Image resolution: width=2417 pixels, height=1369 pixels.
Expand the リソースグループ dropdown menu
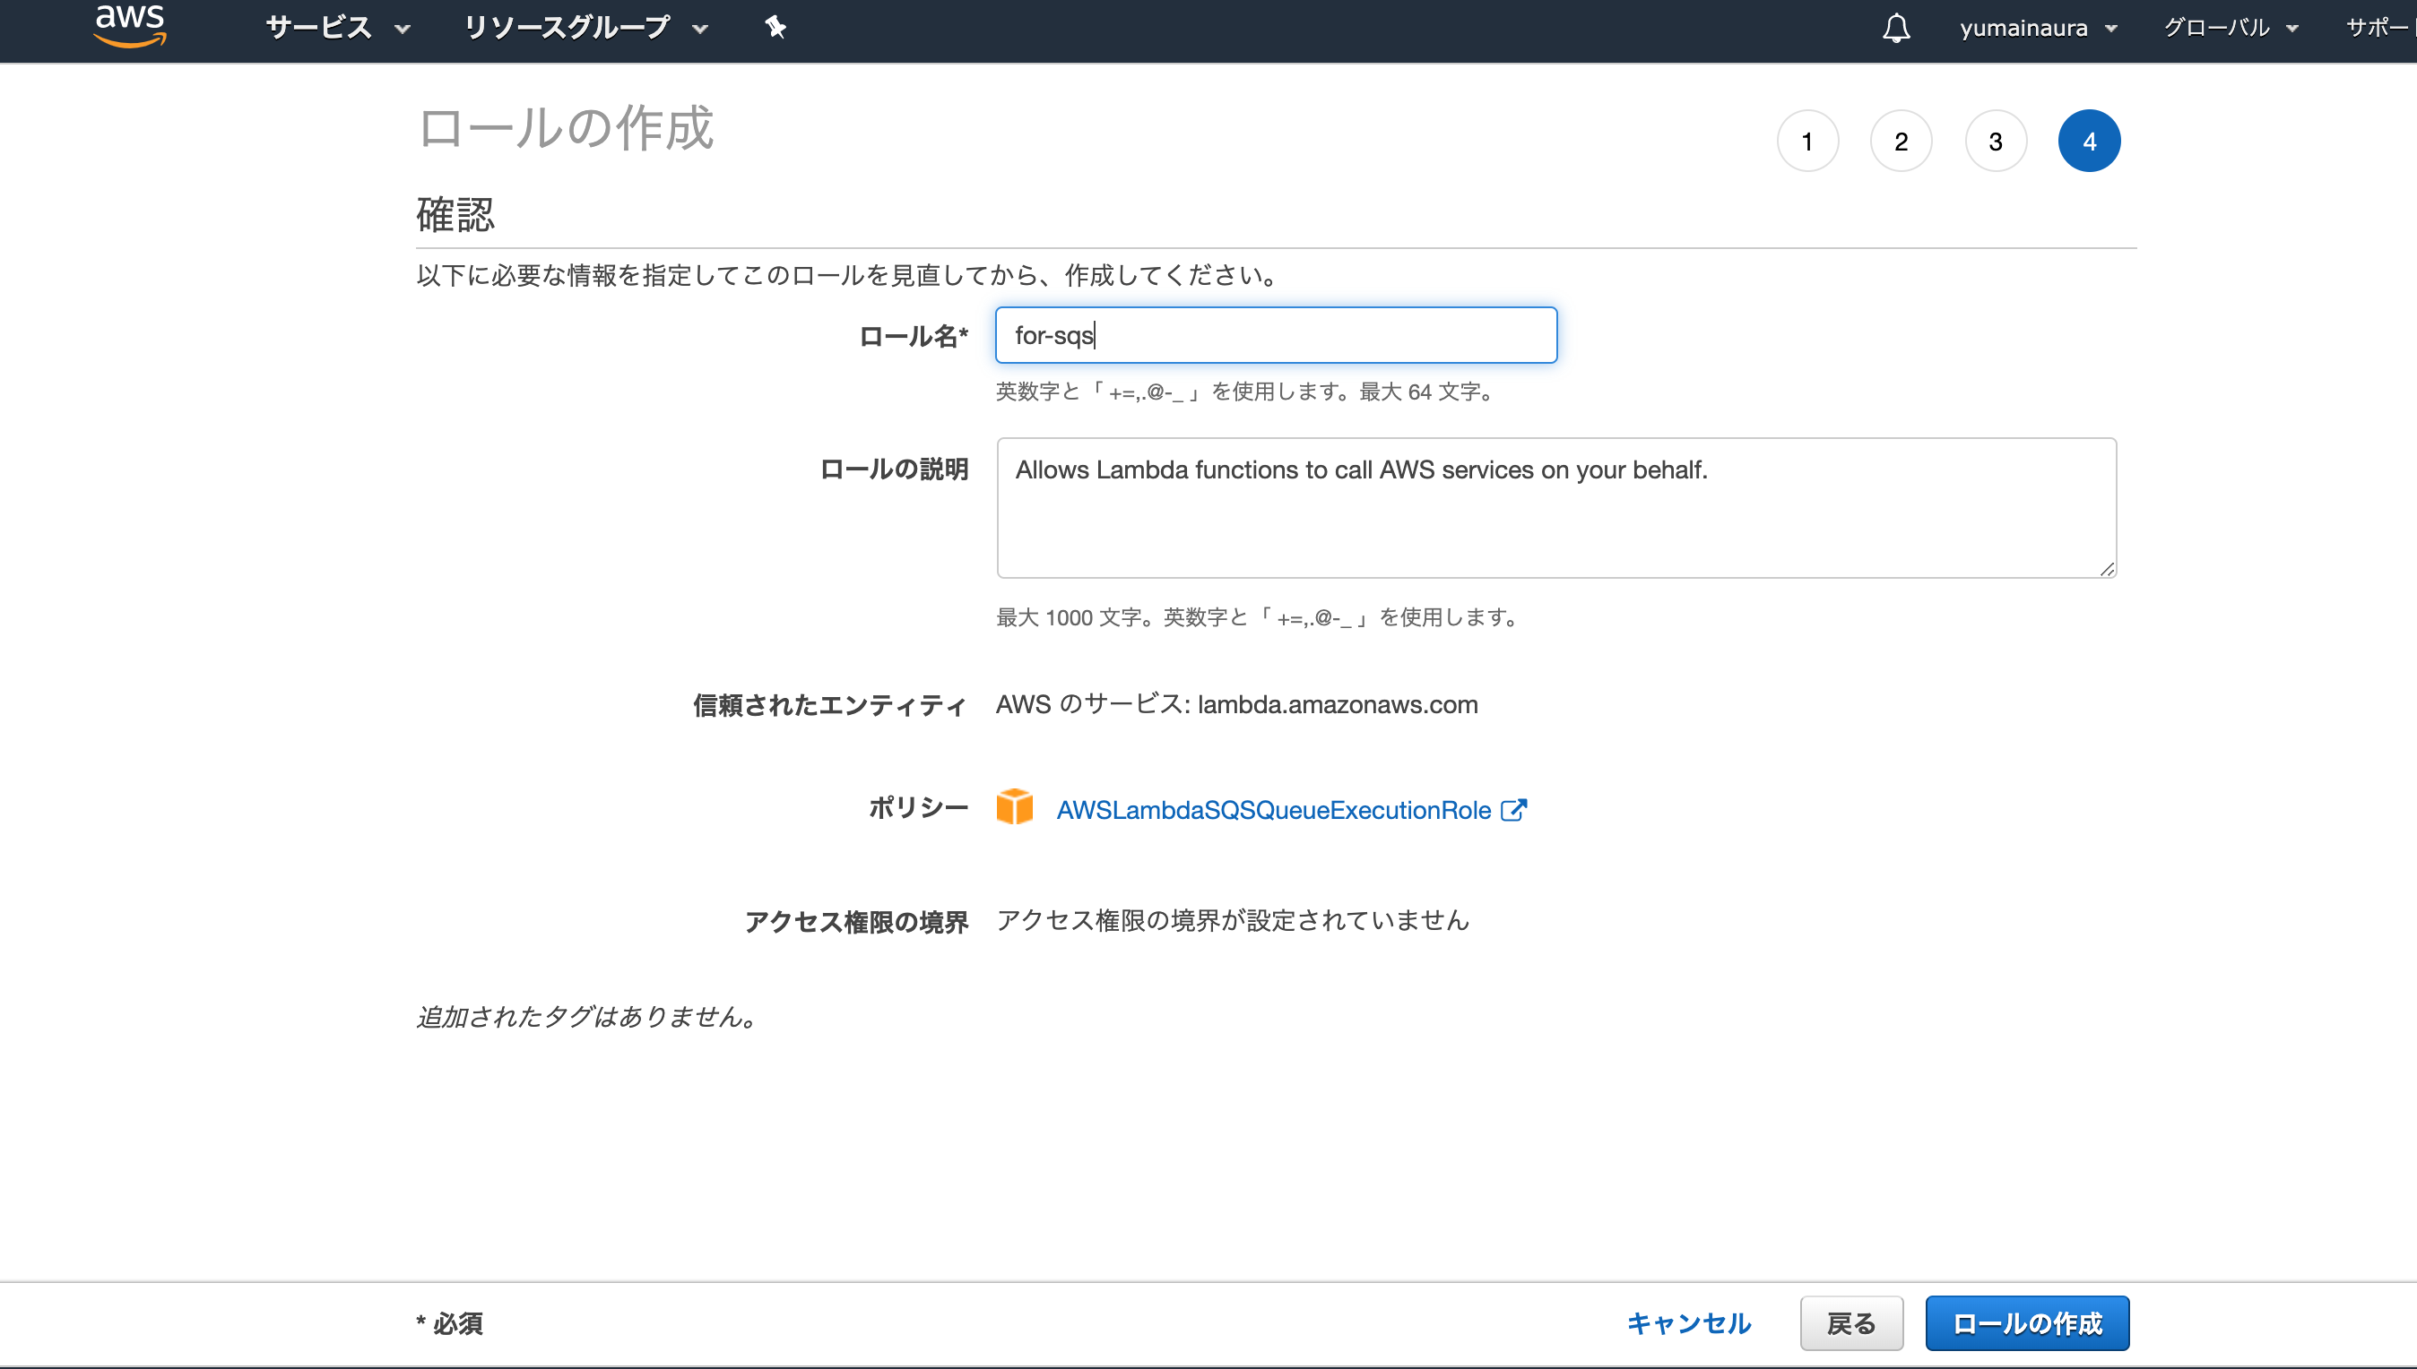[x=585, y=27]
